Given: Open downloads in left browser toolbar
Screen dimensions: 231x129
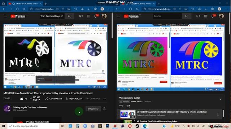Looking at the screenshot, I should pos(89,9).
